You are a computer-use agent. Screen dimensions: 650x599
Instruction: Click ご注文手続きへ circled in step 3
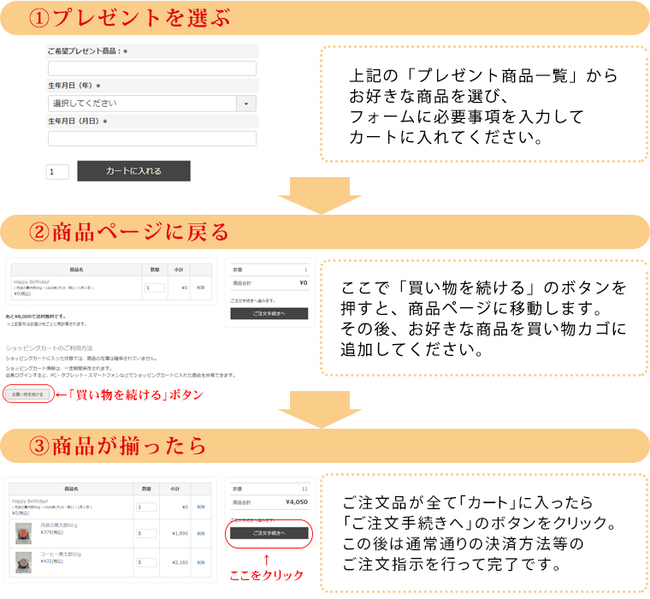point(269,533)
